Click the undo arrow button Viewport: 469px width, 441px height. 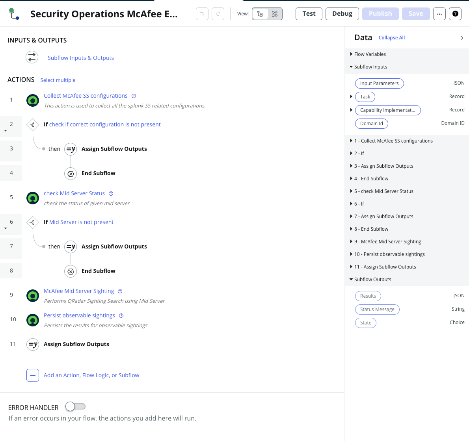point(202,14)
